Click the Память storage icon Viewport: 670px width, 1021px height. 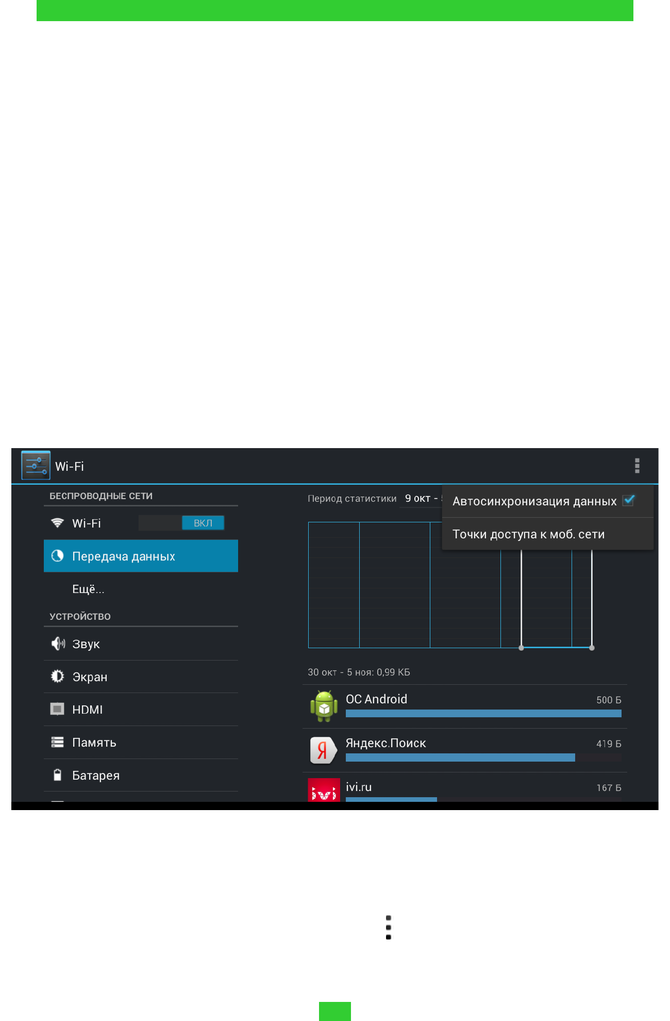(x=57, y=742)
